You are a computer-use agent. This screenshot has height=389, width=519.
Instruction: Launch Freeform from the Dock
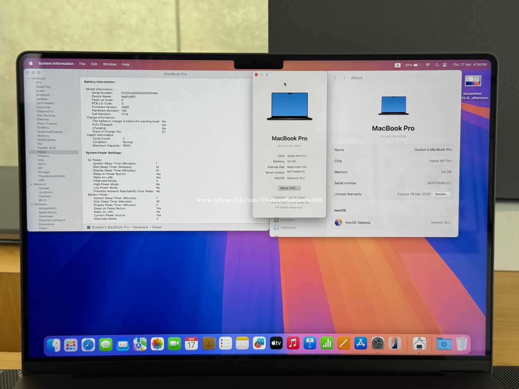(259, 343)
